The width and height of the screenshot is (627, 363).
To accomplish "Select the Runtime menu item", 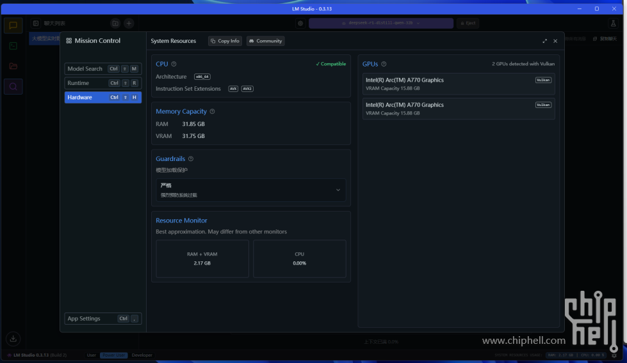I will [x=102, y=83].
